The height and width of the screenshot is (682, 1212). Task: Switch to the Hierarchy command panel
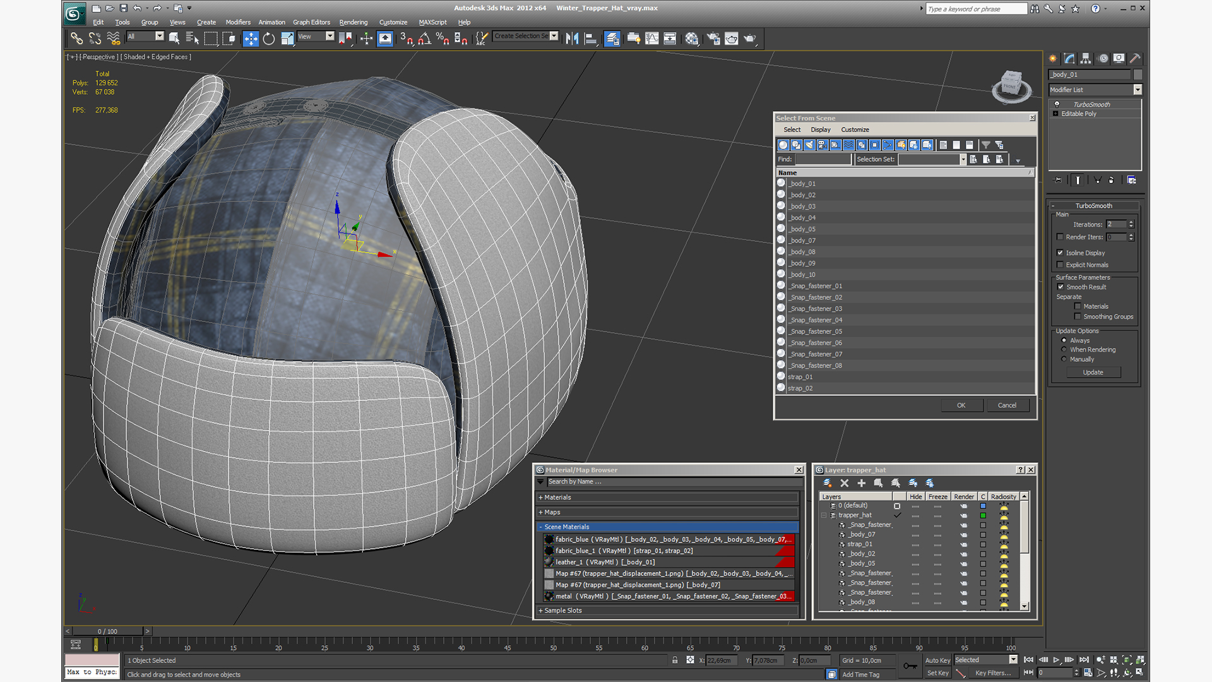point(1086,58)
